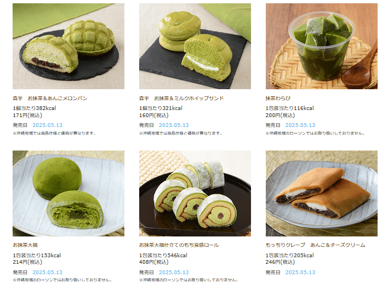This screenshot has height=289, width=388.
Task: Open the mochi roll cake photo
Action: coord(195,193)
